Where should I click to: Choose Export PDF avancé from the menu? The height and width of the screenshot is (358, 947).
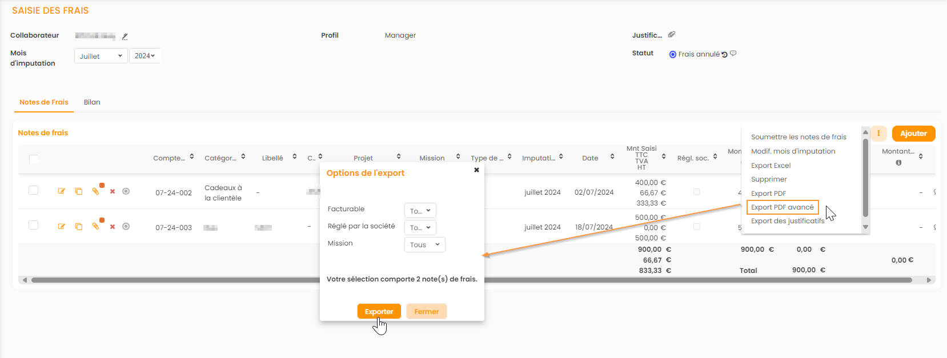[782, 207]
